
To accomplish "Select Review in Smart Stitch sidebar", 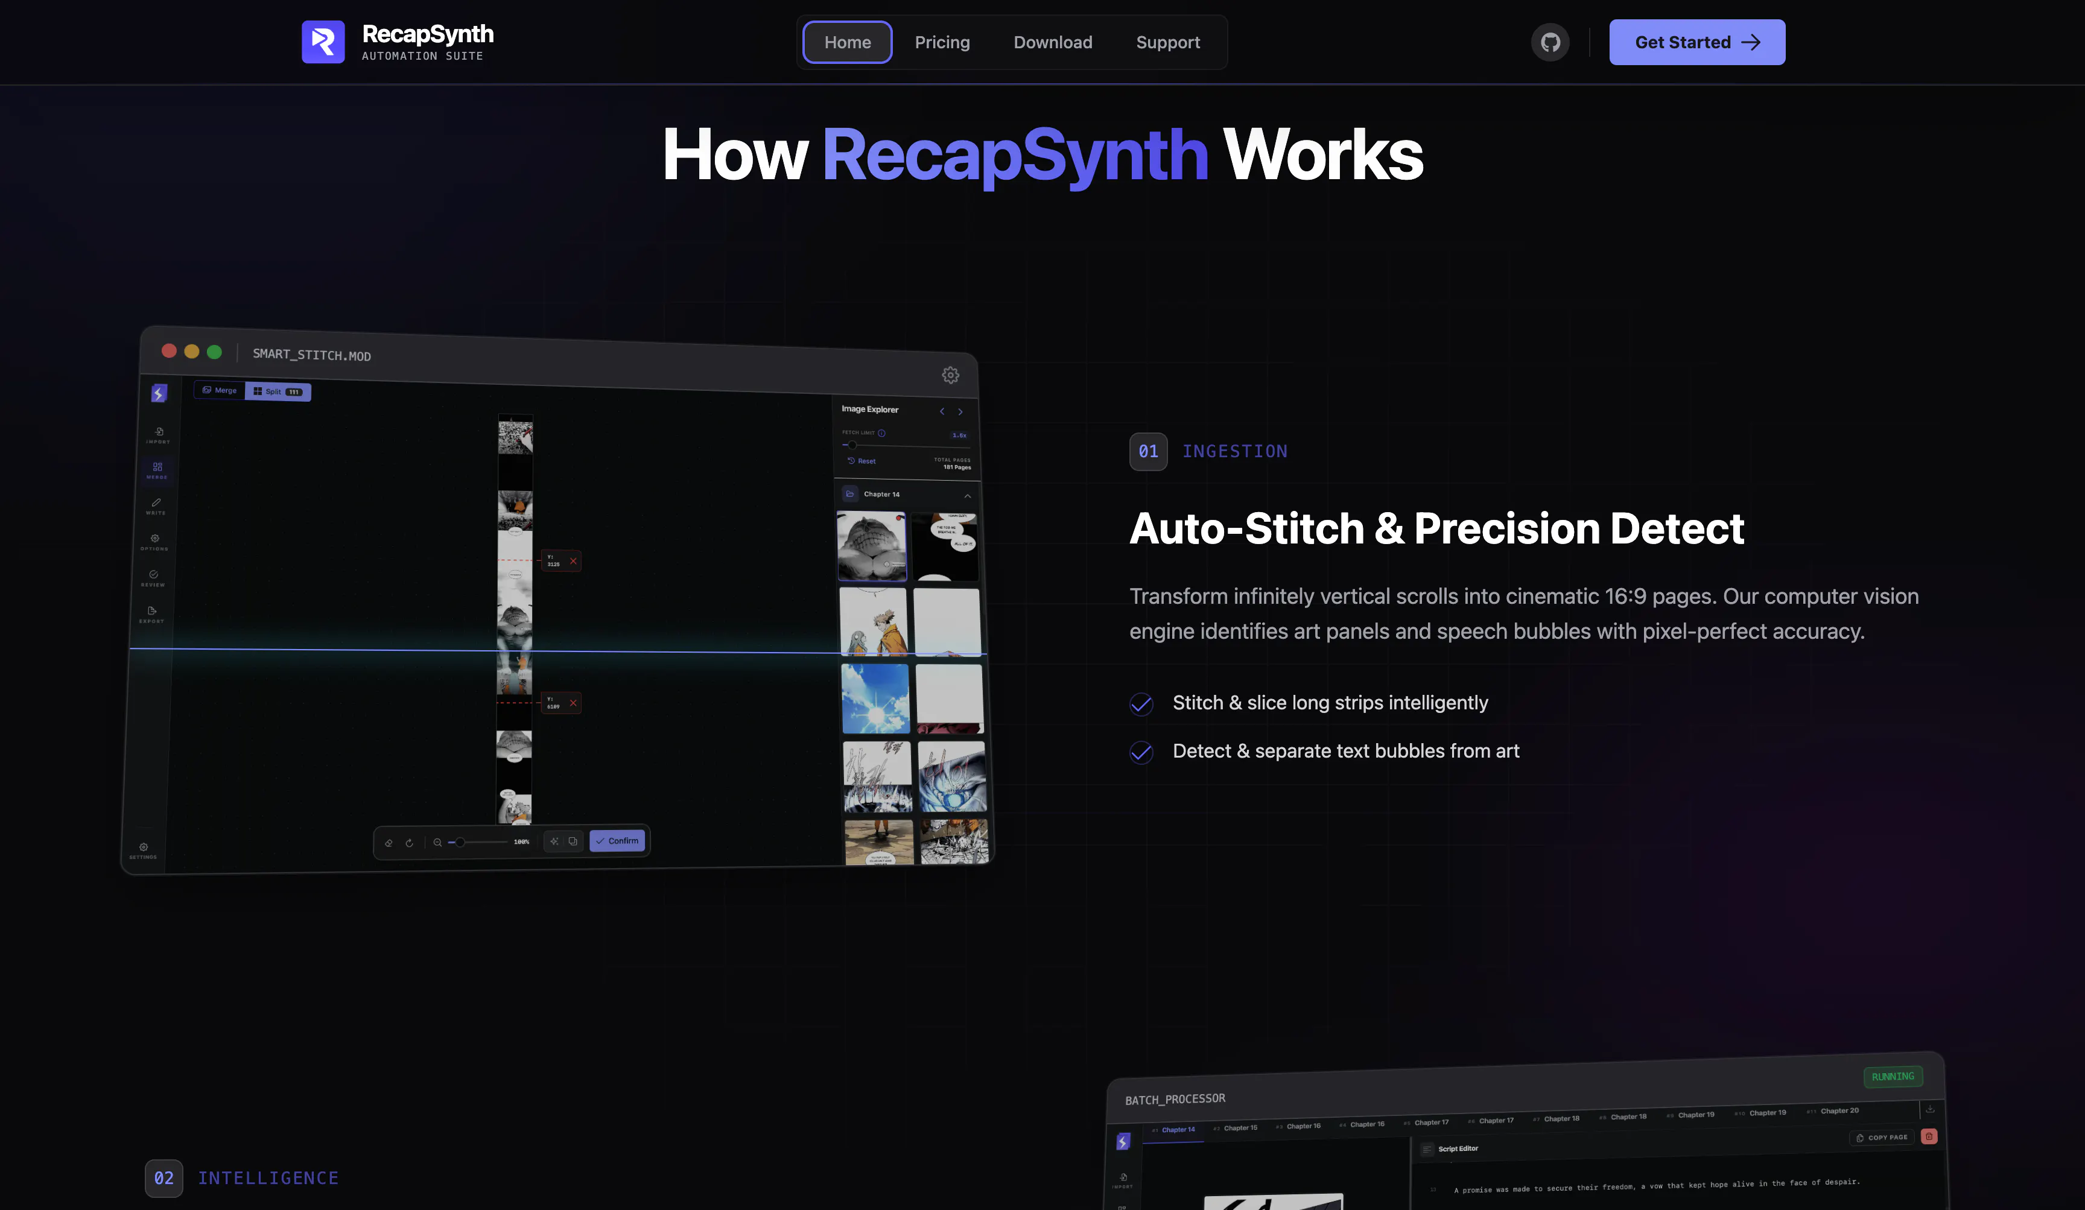I will pyautogui.click(x=153, y=578).
